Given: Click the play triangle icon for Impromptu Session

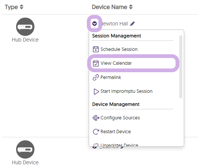Looking at the screenshot, I should pyautogui.click(x=96, y=92).
